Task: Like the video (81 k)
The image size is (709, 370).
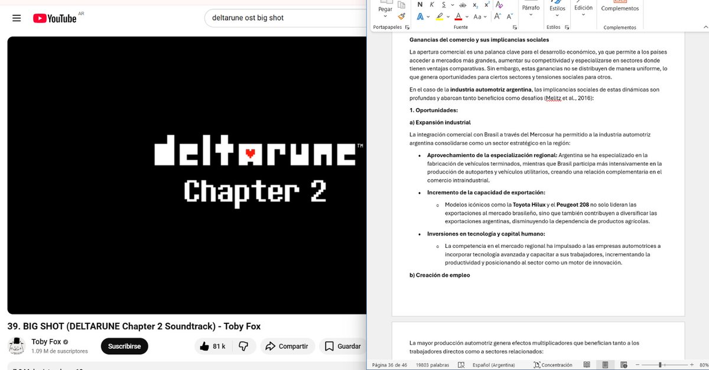Action: tap(213, 346)
